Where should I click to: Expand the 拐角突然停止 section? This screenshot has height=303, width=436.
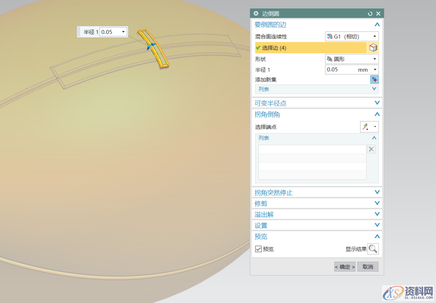click(317, 193)
